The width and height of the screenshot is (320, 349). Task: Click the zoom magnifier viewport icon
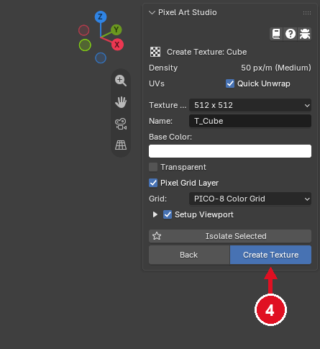tap(121, 81)
